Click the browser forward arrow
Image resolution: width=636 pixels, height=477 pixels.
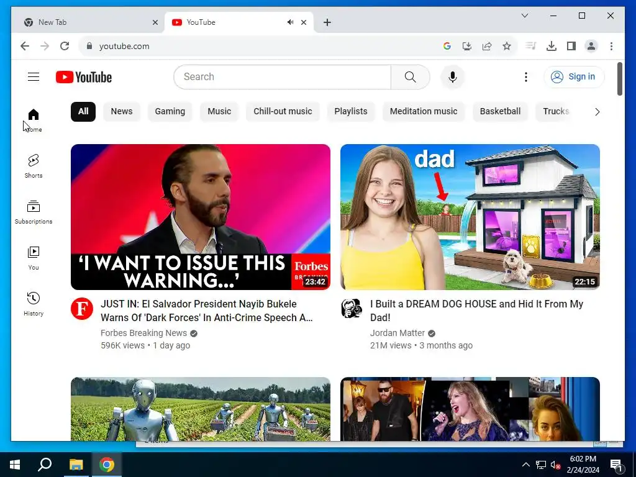(x=45, y=46)
